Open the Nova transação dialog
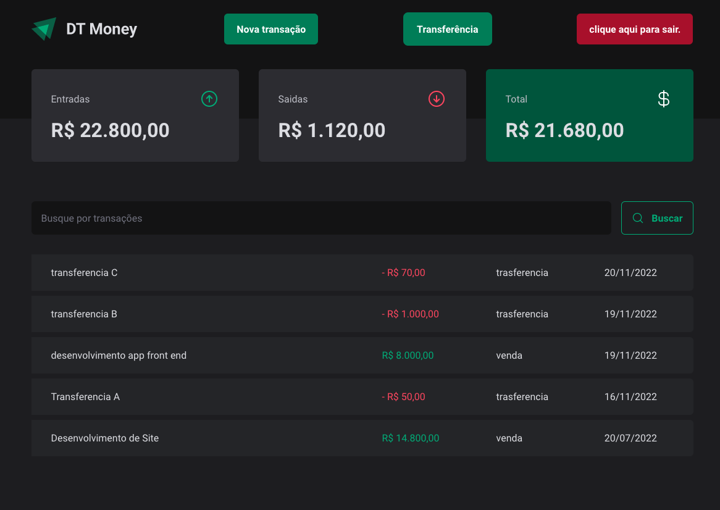The height and width of the screenshot is (510, 720). 270,28
